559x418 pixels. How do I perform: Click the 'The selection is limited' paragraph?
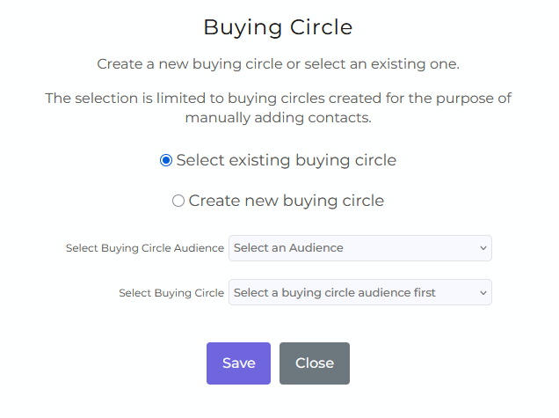click(278, 108)
